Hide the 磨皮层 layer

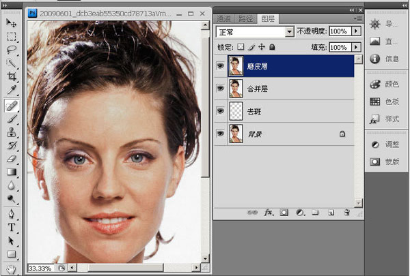coord(221,66)
